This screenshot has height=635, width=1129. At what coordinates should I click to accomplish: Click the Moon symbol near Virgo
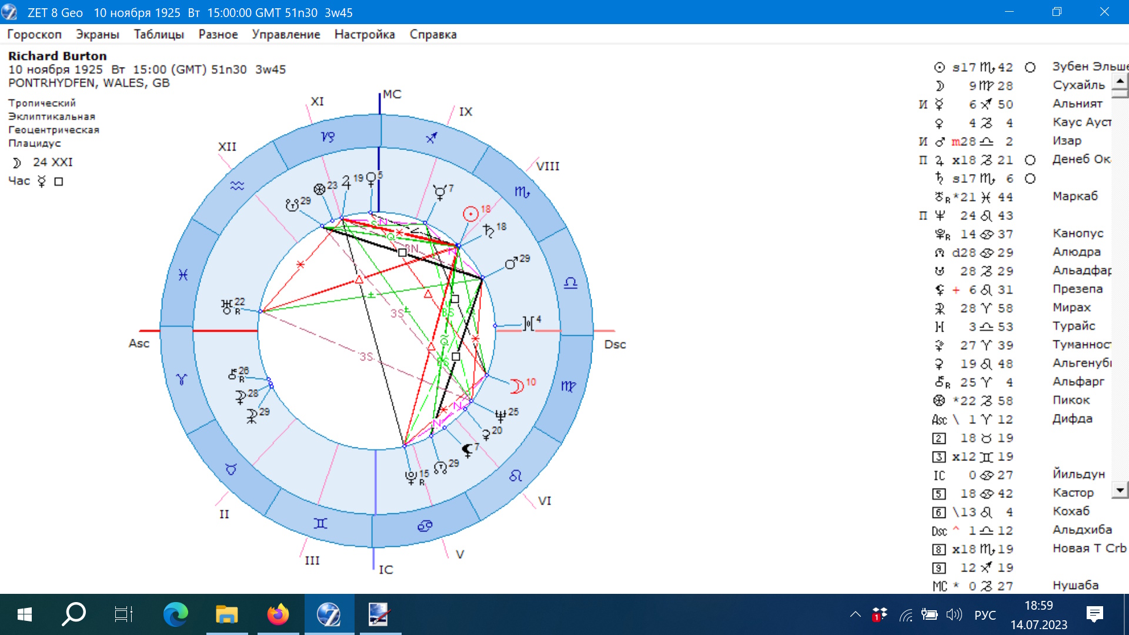[516, 386]
